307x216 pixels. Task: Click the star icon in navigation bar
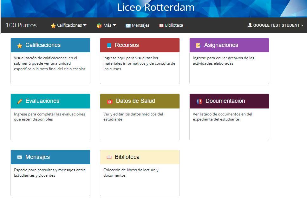click(x=53, y=26)
